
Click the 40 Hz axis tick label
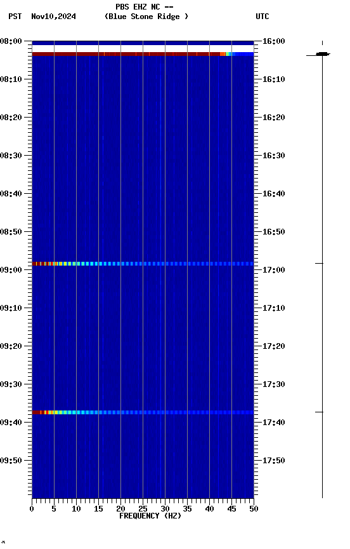click(210, 509)
